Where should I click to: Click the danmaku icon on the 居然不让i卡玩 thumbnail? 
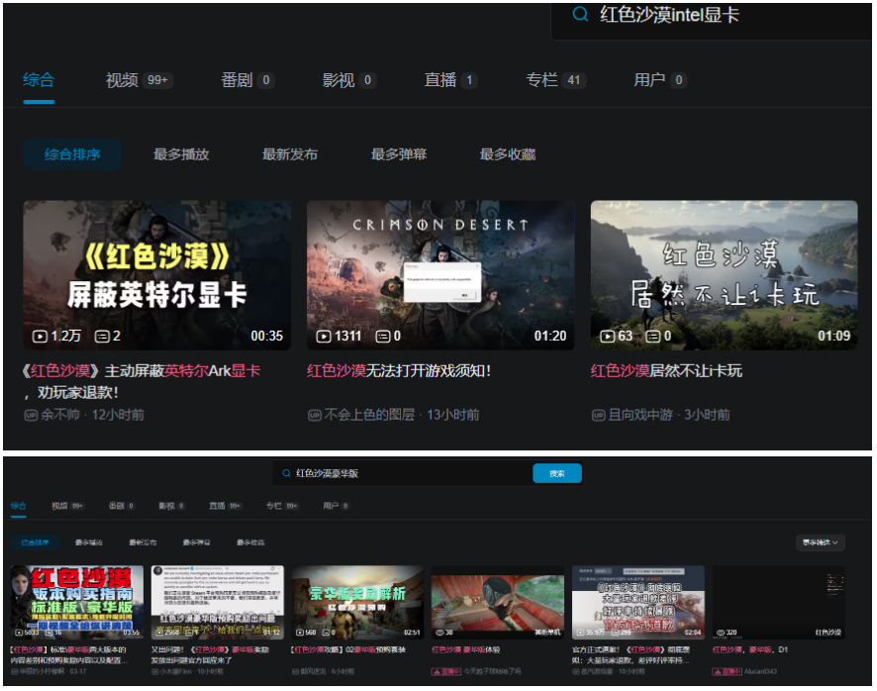click(x=653, y=337)
